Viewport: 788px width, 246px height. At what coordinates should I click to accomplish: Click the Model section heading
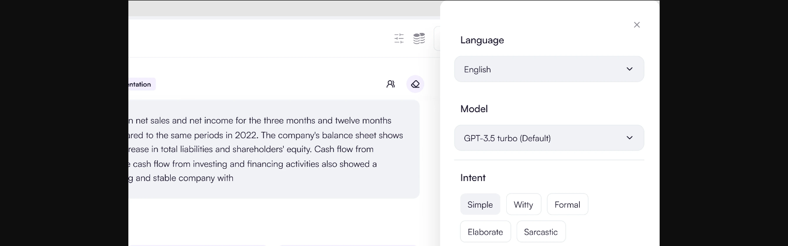tap(474, 109)
